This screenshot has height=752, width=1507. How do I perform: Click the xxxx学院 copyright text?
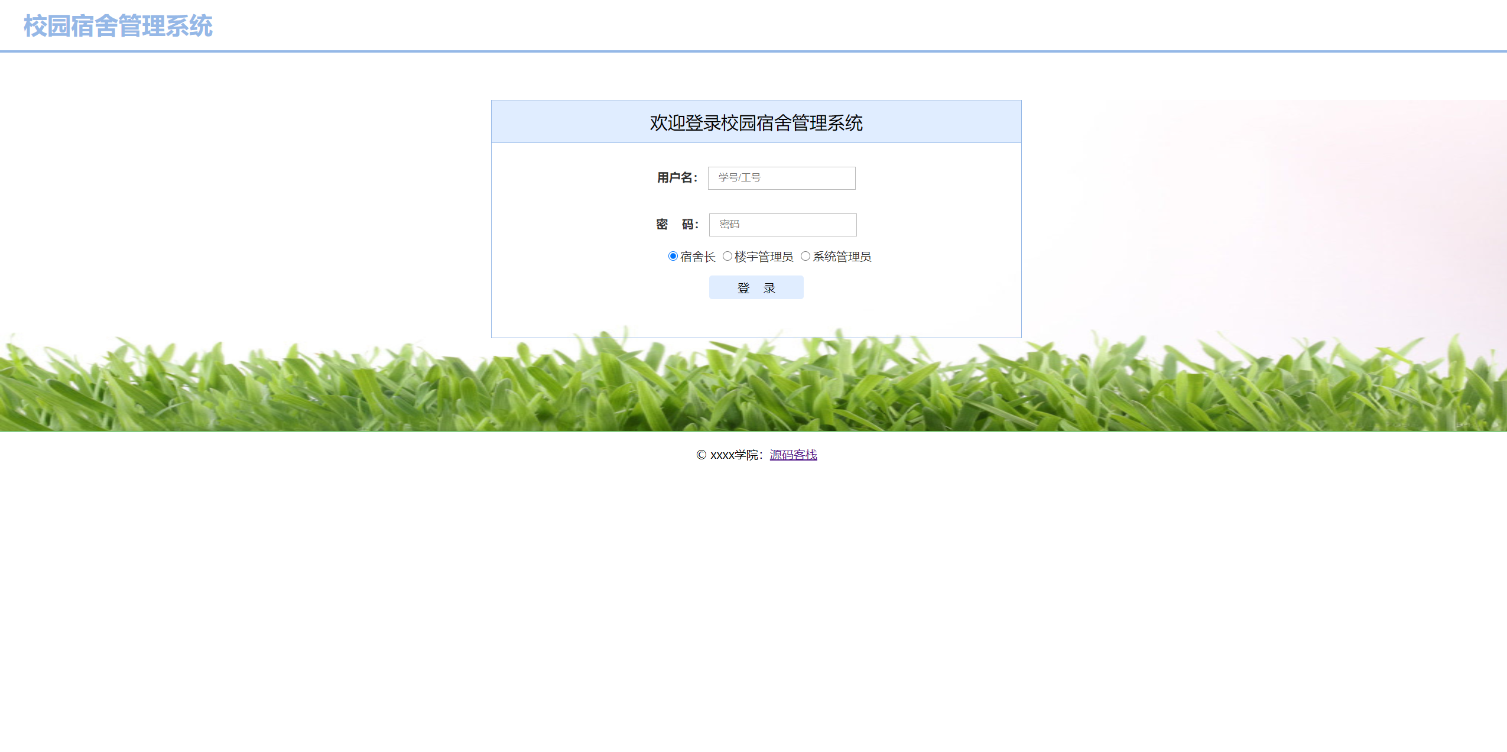[735, 455]
